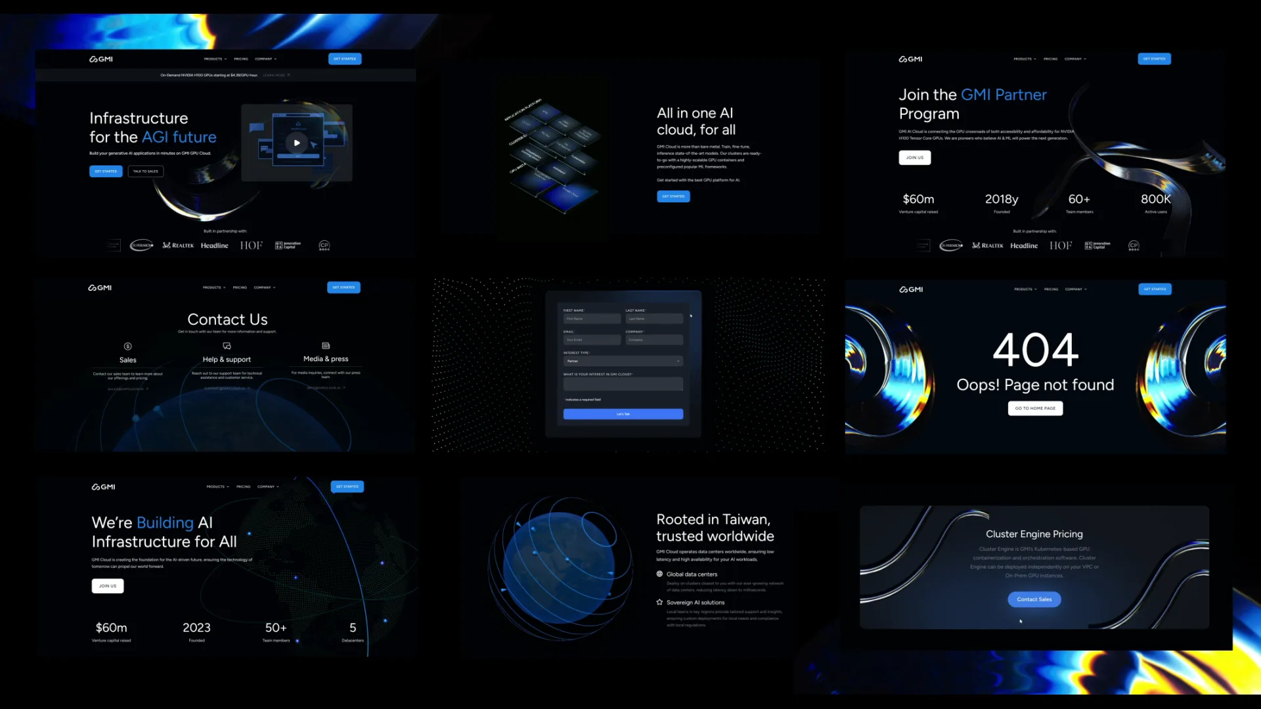This screenshot has height=709, width=1261.
Task: Click the GMI logo on the AGI future homepage
Action: tap(101, 59)
